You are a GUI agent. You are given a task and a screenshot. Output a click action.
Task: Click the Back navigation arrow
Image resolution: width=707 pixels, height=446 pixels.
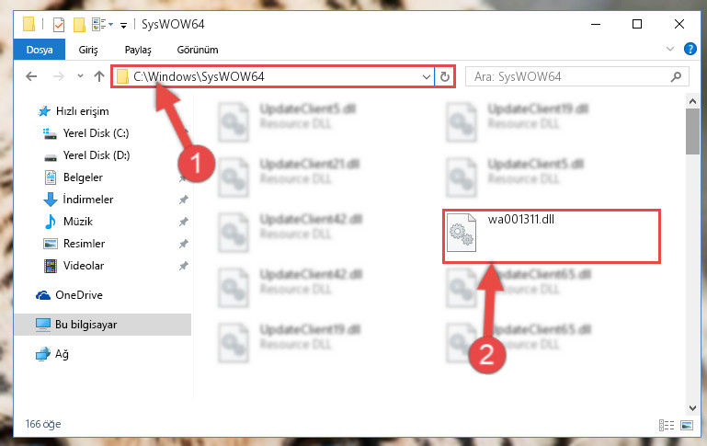[x=31, y=76]
